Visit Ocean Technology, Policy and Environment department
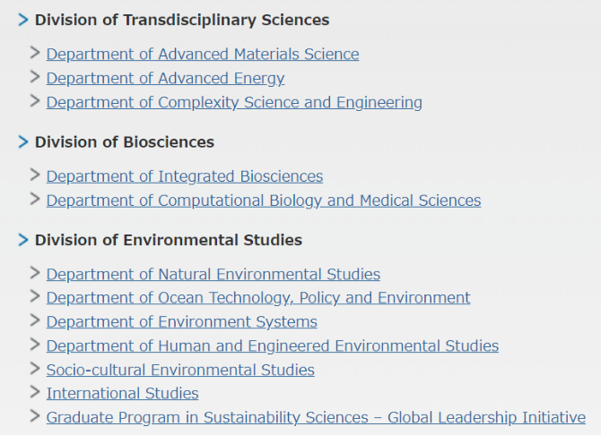 point(258,298)
